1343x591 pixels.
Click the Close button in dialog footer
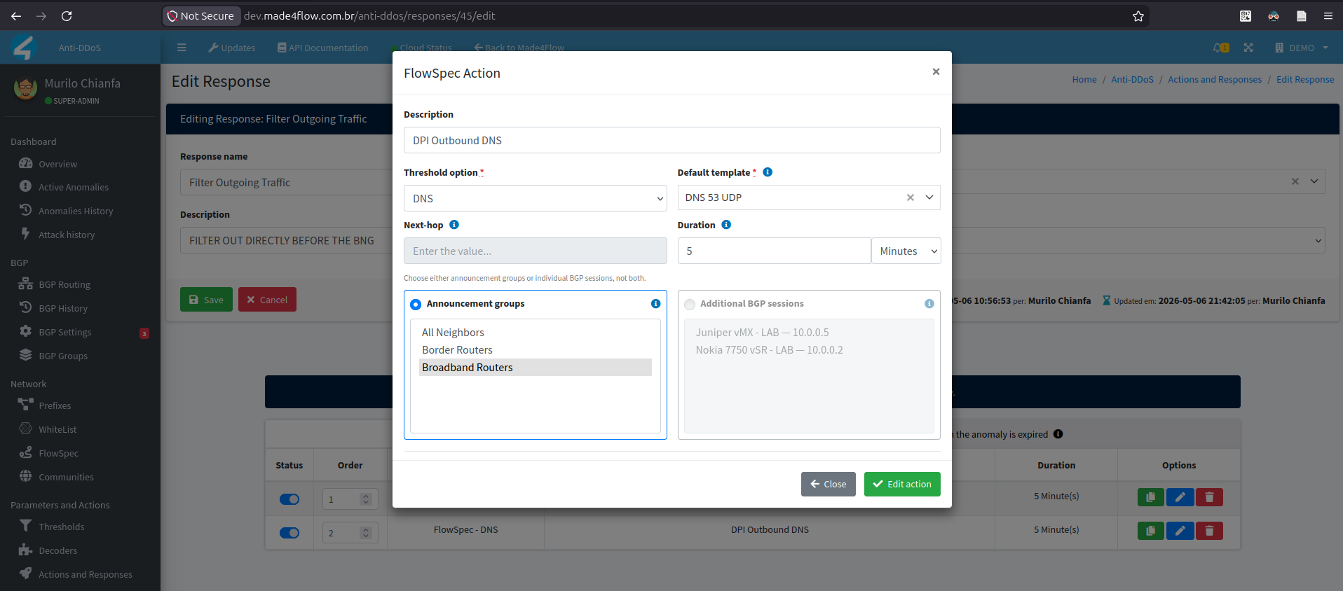(x=828, y=484)
